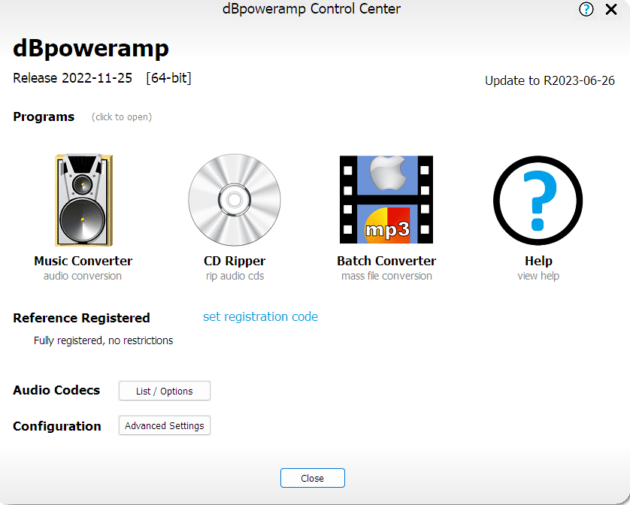Open the Music Converter speaker icon
The image size is (630, 505).
(x=83, y=199)
